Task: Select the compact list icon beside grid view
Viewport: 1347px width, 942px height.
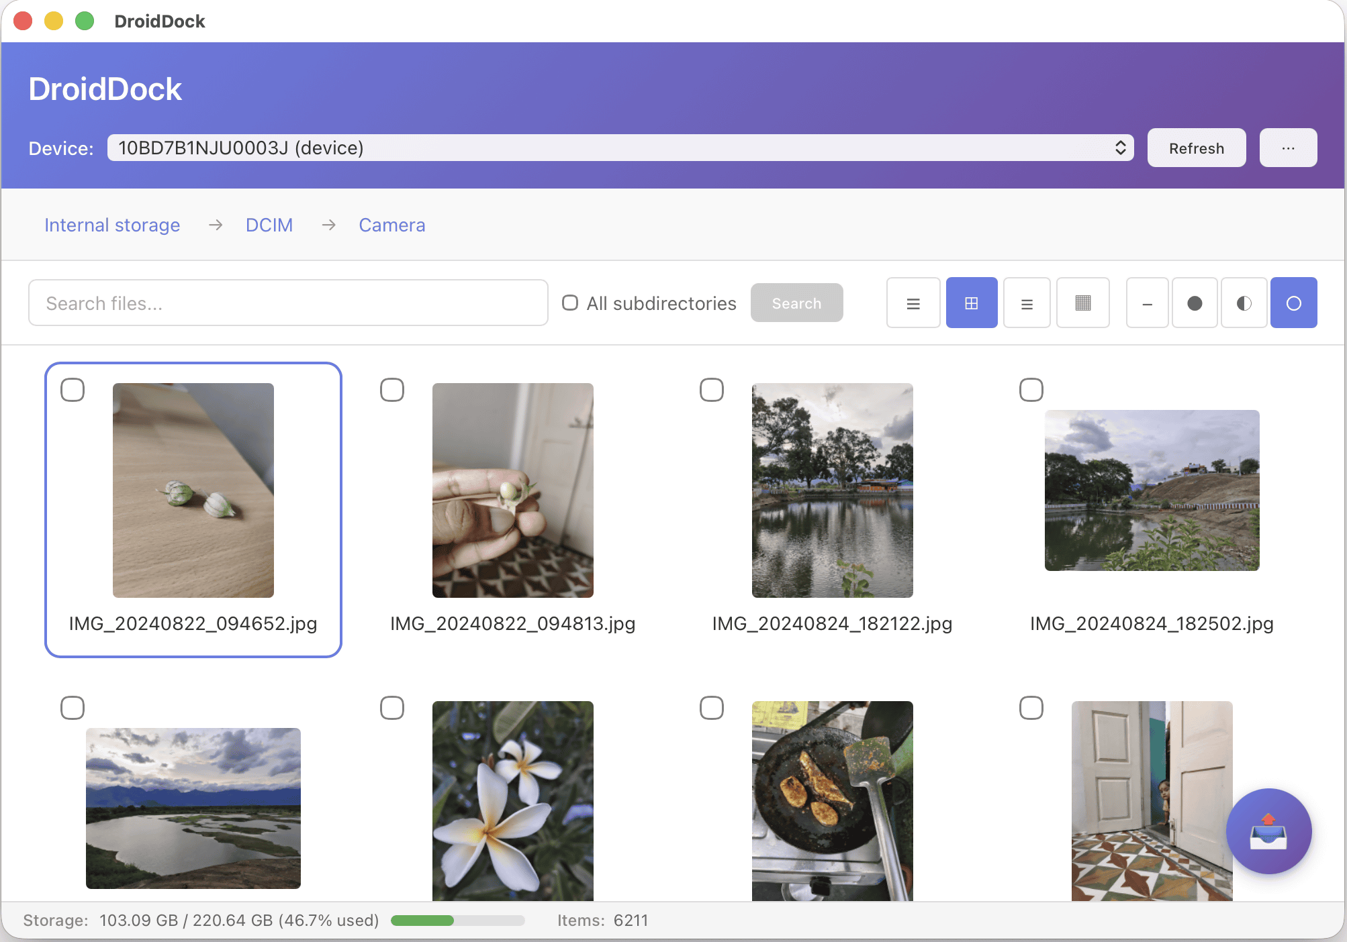Action: [1026, 303]
